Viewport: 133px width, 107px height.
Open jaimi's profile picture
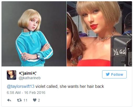click(12, 75)
